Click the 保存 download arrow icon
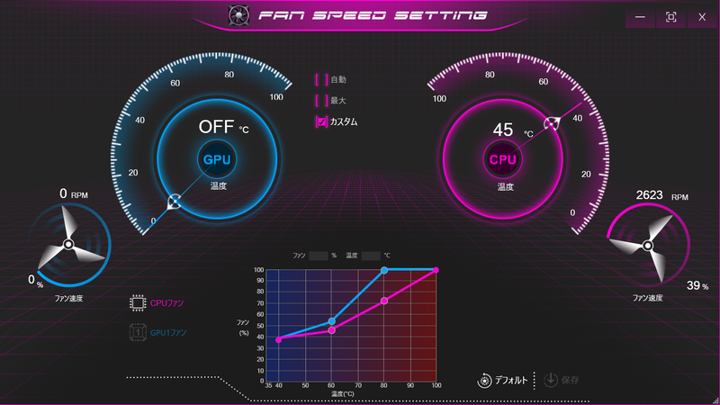Viewport: 720px width, 405px height. pos(551,380)
